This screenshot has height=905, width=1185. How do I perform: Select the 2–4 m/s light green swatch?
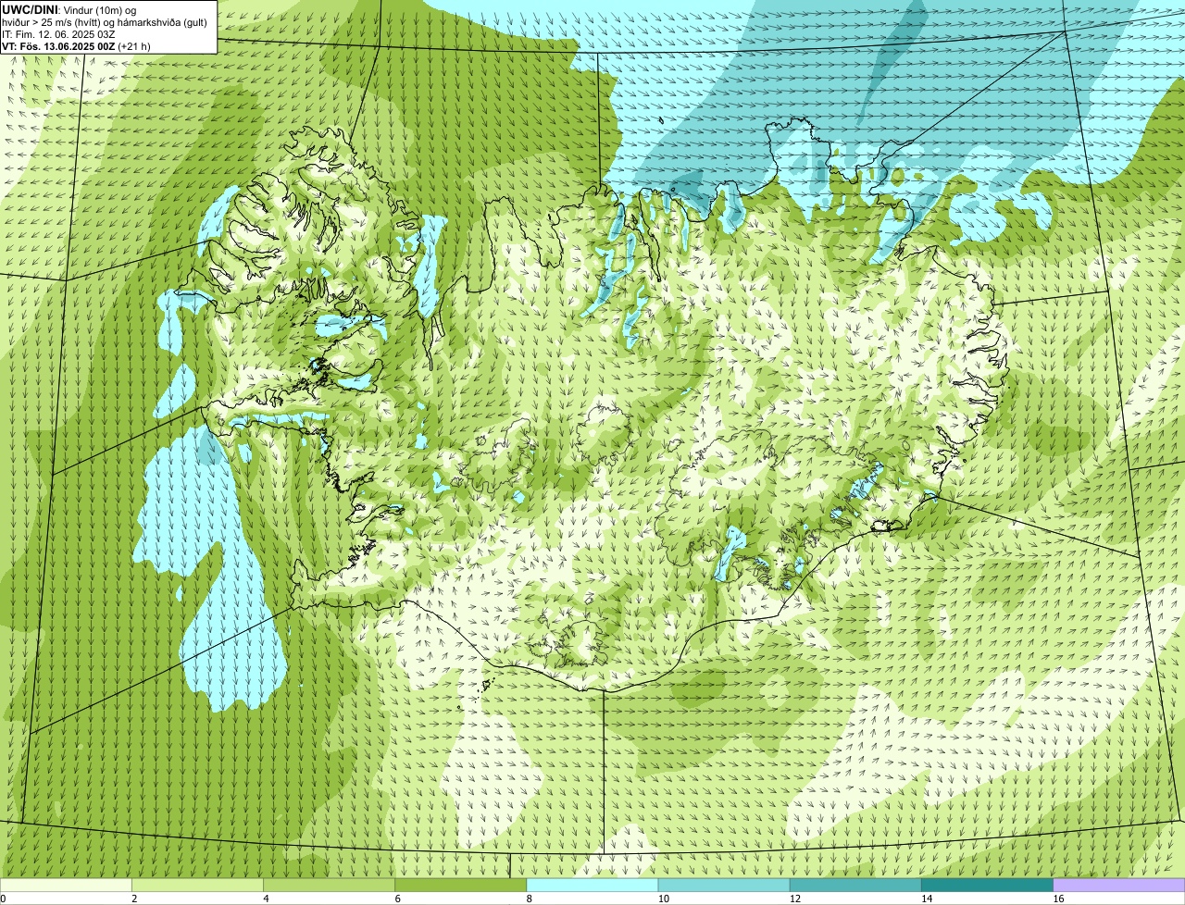197,886
